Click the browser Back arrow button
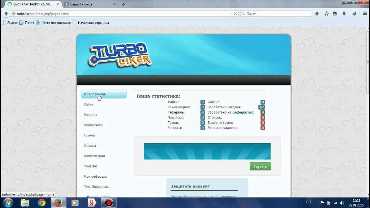This screenshot has width=370, height=208. (x=6, y=14)
